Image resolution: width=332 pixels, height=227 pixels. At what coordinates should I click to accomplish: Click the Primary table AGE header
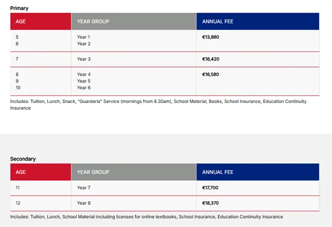(41, 22)
